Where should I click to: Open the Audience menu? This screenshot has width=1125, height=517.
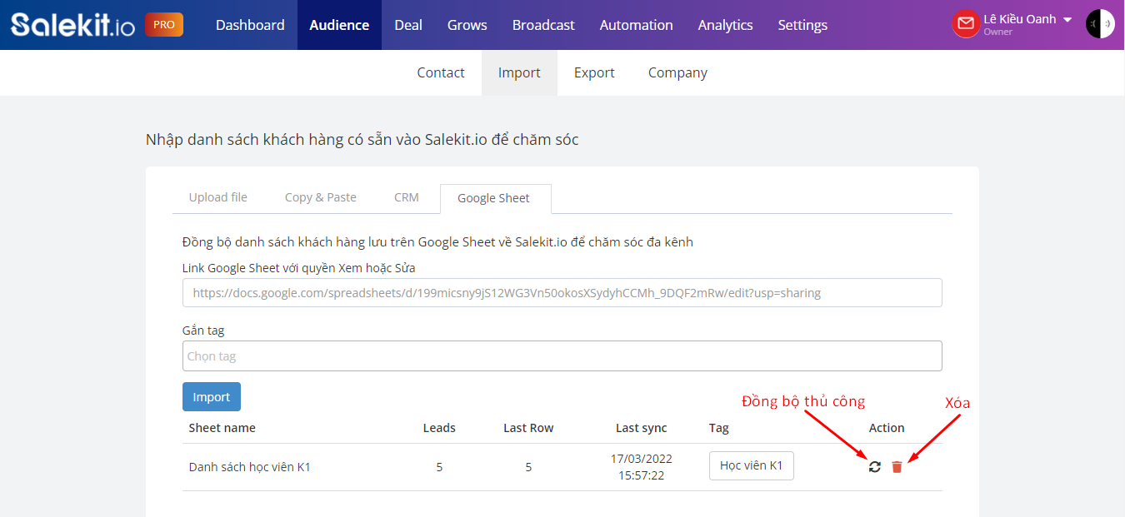coord(339,25)
